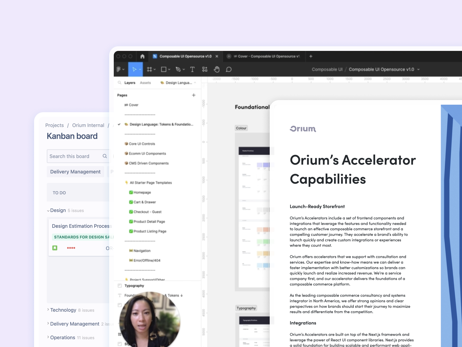Screen dimensions: 462x347
Task: Open the Product Listing Page
Action: [148, 231]
